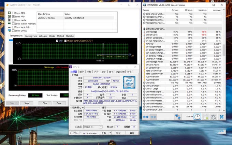Image resolution: width=232 pixels, height=145 pixels.
Task: Click the blue graph selector bar beside temperature chart
Action: tap(11, 40)
